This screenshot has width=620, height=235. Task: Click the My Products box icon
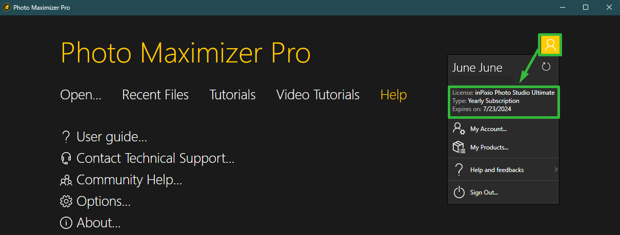(x=459, y=147)
